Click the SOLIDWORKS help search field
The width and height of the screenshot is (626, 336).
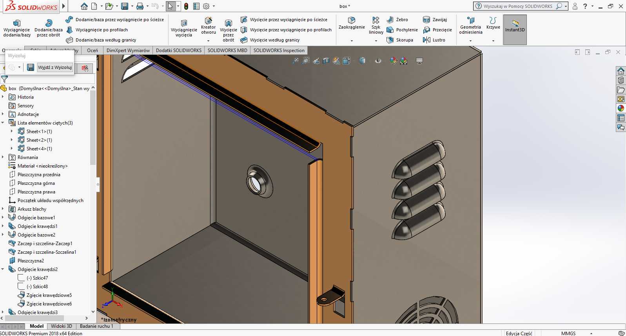click(519, 6)
